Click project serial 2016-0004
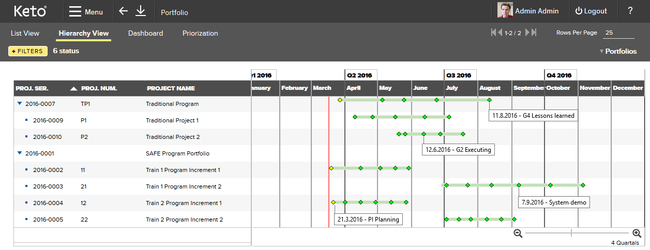 [x=48, y=203]
